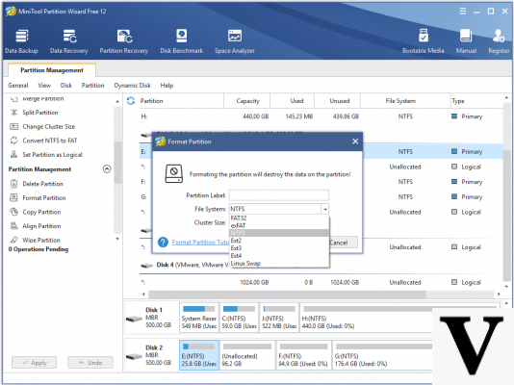The width and height of the screenshot is (514, 385).
Task: Select G:(NTFS) 176.4 GB block
Action: (383, 355)
